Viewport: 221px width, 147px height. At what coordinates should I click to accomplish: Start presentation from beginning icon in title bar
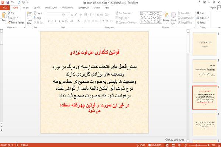[24, 2]
